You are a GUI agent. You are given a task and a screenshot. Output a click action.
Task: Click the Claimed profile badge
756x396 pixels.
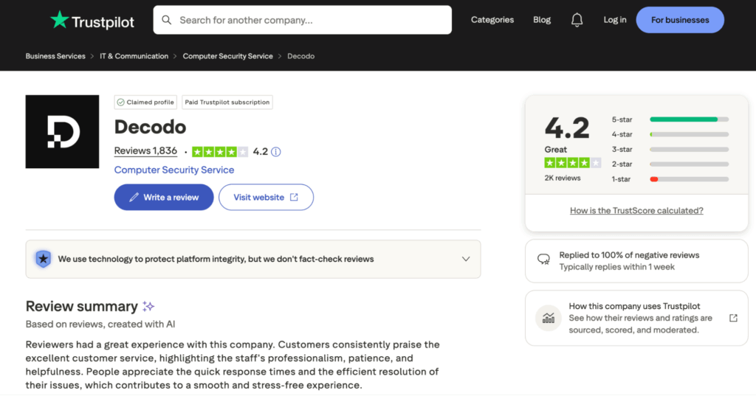pos(145,102)
